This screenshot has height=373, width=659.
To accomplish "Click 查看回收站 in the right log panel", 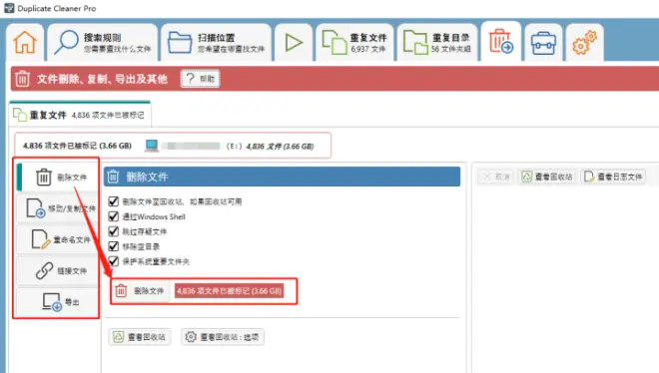I will (547, 177).
